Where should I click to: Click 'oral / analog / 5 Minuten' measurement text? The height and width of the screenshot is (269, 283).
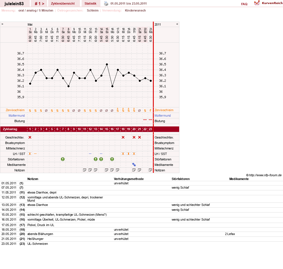[x=36, y=10]
